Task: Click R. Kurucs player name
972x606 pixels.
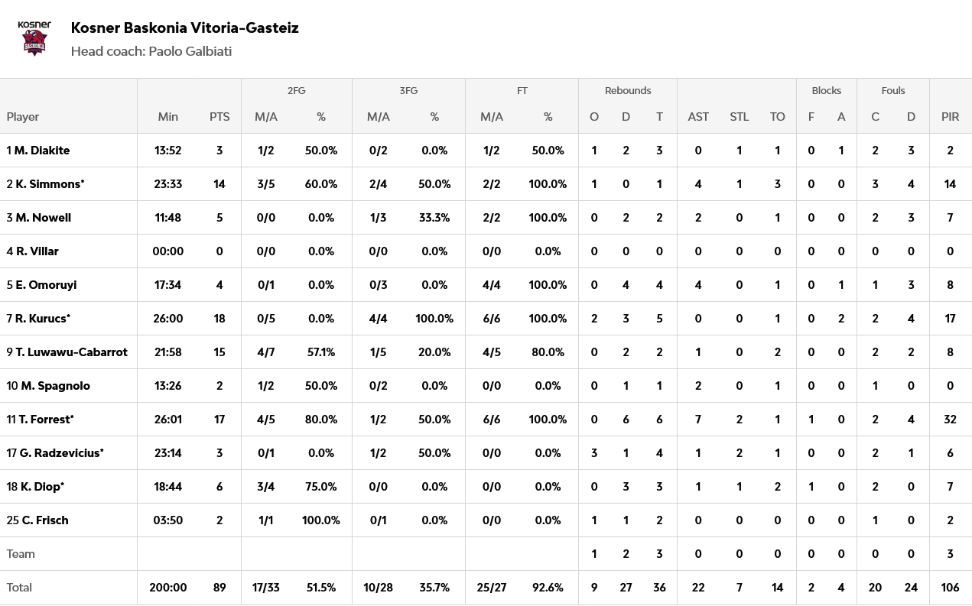Action: 43,319
